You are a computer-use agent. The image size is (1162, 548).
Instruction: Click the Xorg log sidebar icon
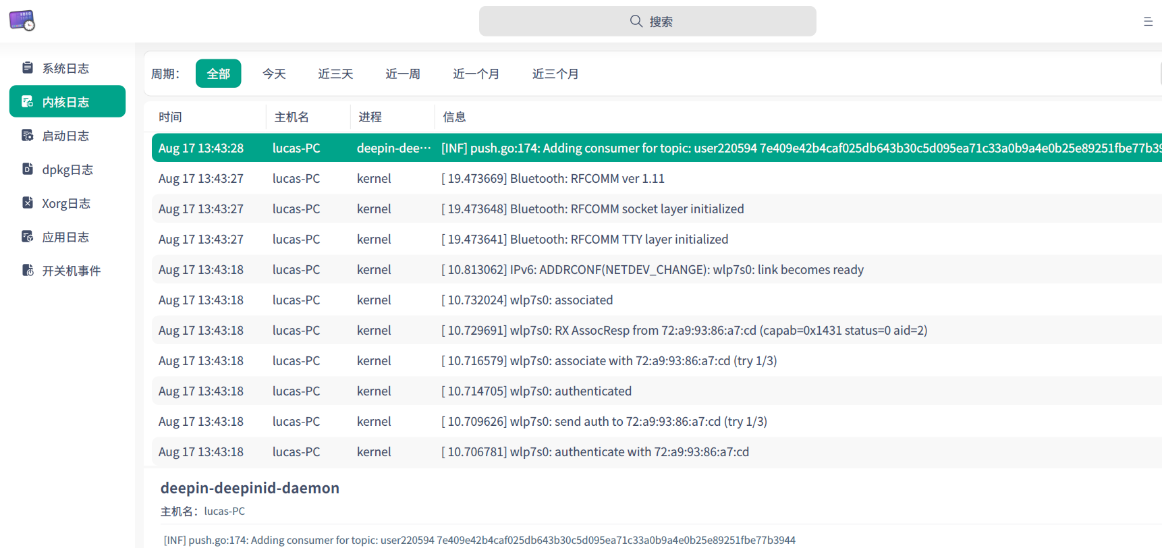pos(28,202)
